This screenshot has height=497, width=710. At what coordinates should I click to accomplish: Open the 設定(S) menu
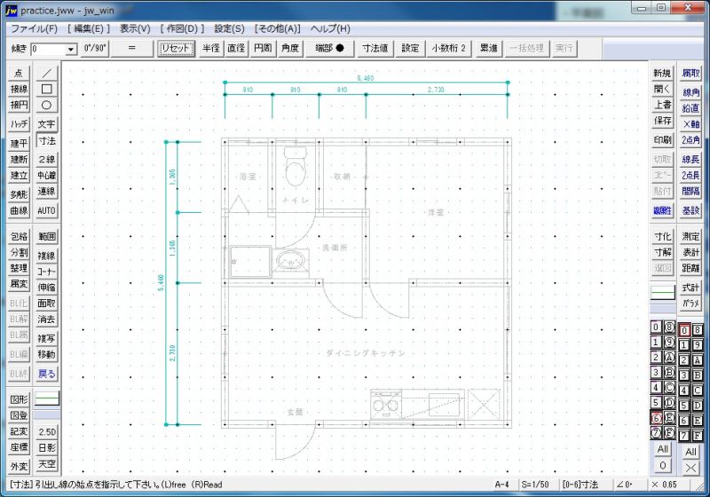pyautogui.click(x=229, y=28)
